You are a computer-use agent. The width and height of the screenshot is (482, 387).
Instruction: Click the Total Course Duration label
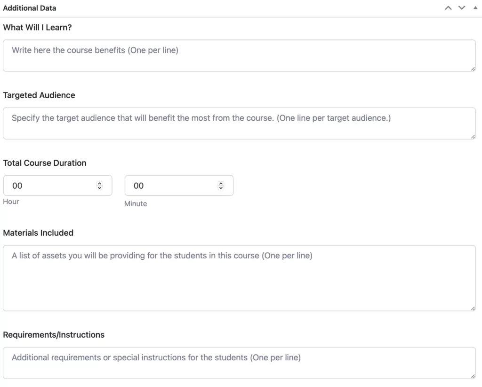click(45, 163)
